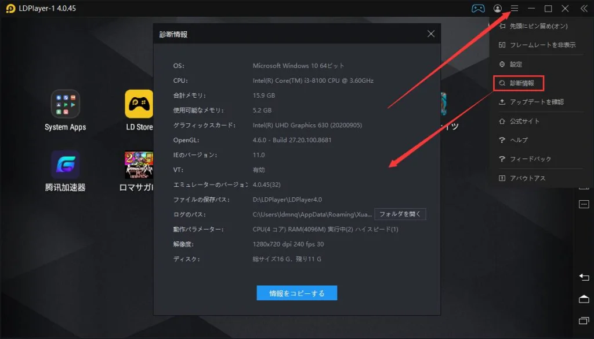Screen dimensions: 594x339
Task: Collapse the sidebar with double chevron
Action: (584, 8)
